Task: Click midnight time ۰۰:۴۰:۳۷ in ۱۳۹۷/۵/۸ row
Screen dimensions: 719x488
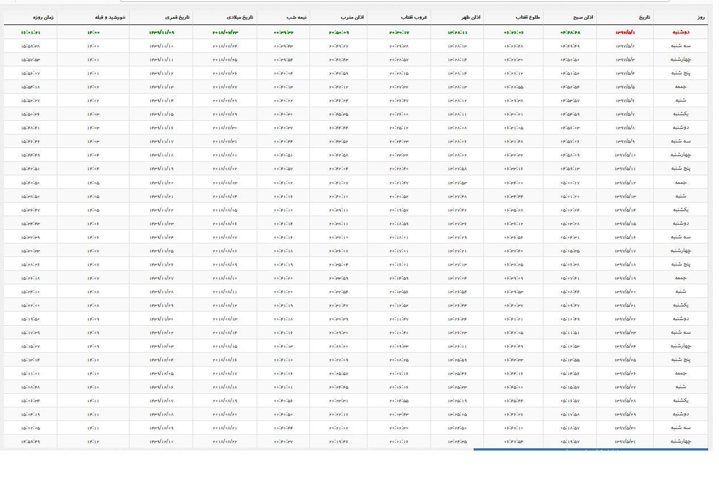Action: tap(283, 128)
